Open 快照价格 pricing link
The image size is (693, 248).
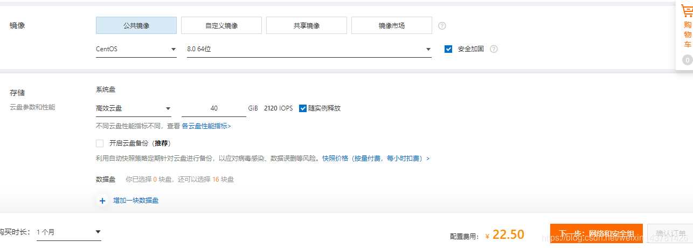[x=376, y=159]
